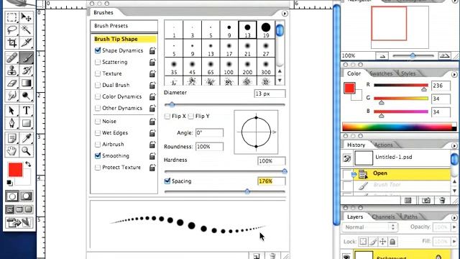Jump to ImageReady
460x259 pixels.
click(x=19, y=223)
